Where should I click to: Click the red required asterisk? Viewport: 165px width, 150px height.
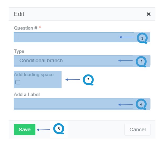click(40, 27)
